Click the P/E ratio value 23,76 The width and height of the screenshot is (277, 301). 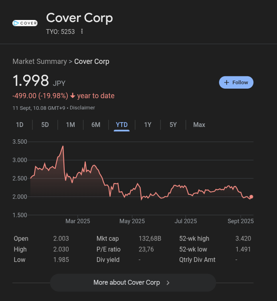[x=146, y=249]
